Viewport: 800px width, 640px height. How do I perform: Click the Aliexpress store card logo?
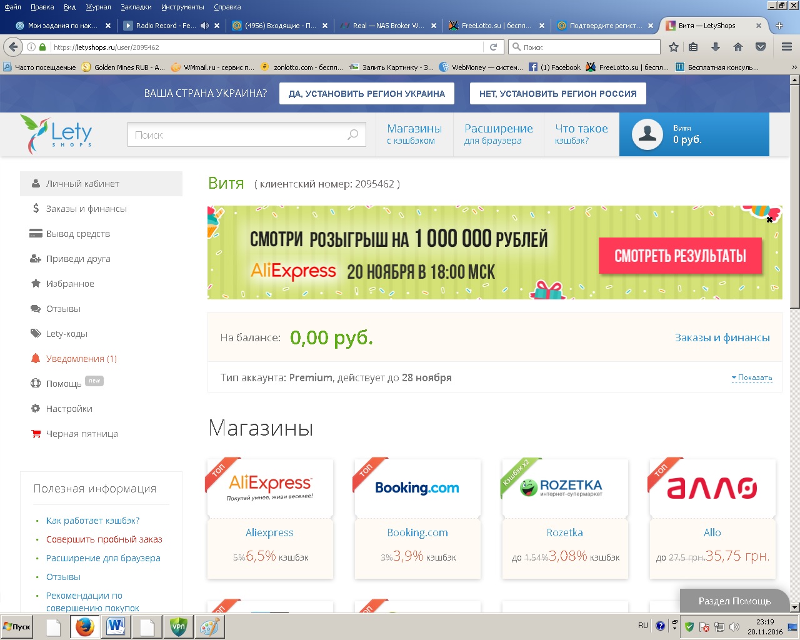[x=270, y=487]
